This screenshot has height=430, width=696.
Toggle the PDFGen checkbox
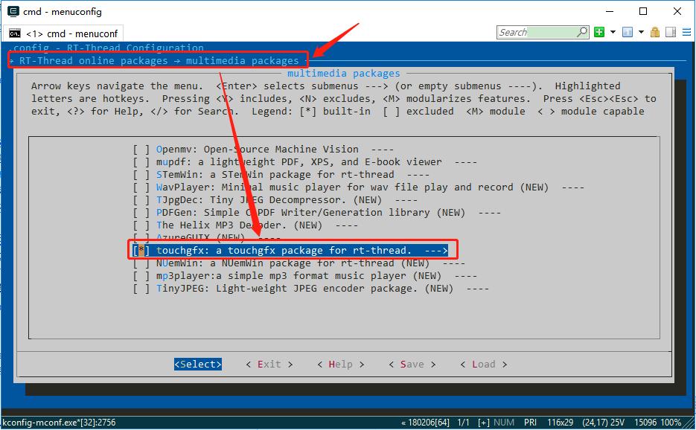click(x=141, y=213)
